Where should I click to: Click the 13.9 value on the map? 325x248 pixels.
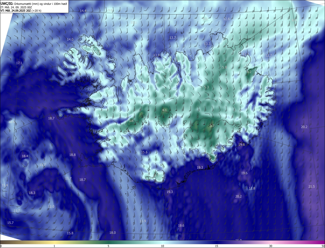(x=157, y=55)
